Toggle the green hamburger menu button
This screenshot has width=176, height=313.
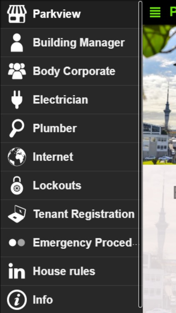(x=155, y=13)
